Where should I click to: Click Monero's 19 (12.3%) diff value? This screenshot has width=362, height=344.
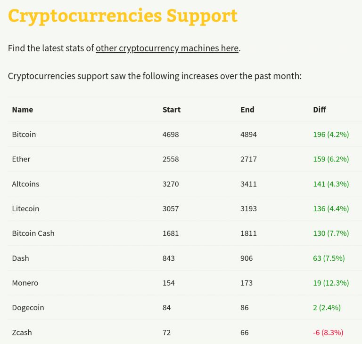[331, 283]
